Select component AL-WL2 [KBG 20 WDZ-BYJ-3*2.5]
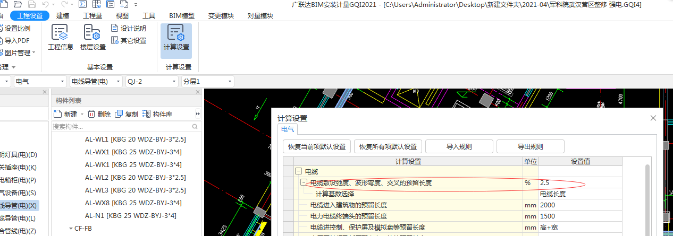The width and height of the screenshot is (673, 236). tap(136, 178)
